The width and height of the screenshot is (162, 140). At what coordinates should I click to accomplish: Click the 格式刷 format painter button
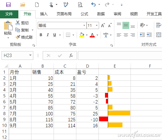24,37
